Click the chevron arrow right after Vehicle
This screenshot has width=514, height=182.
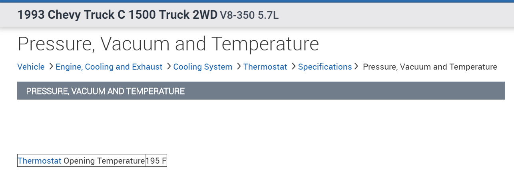click(51, 66)
